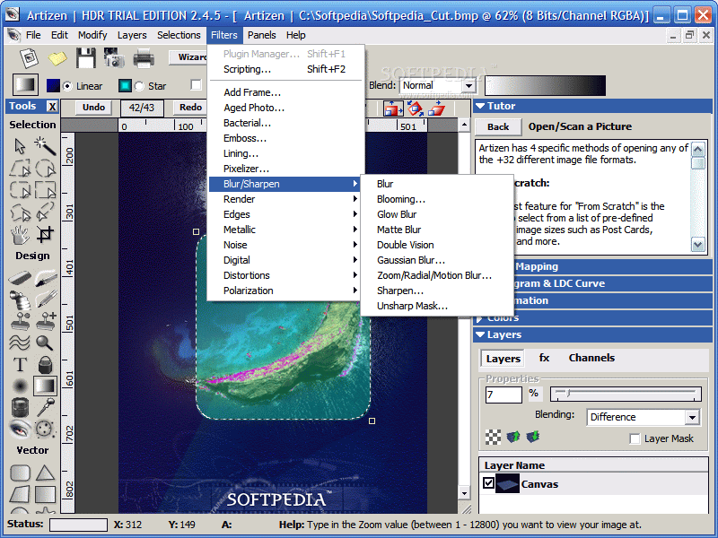Click the camera acquire icon
The image size is (718, 538).
click(x=114, y=58)
